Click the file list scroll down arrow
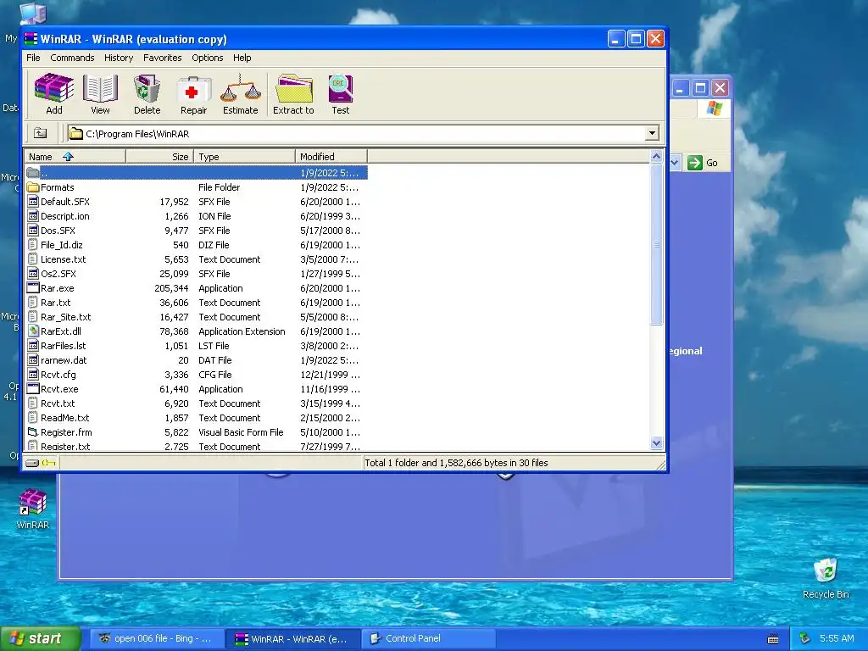868x651 pixels. coord(656,442)
